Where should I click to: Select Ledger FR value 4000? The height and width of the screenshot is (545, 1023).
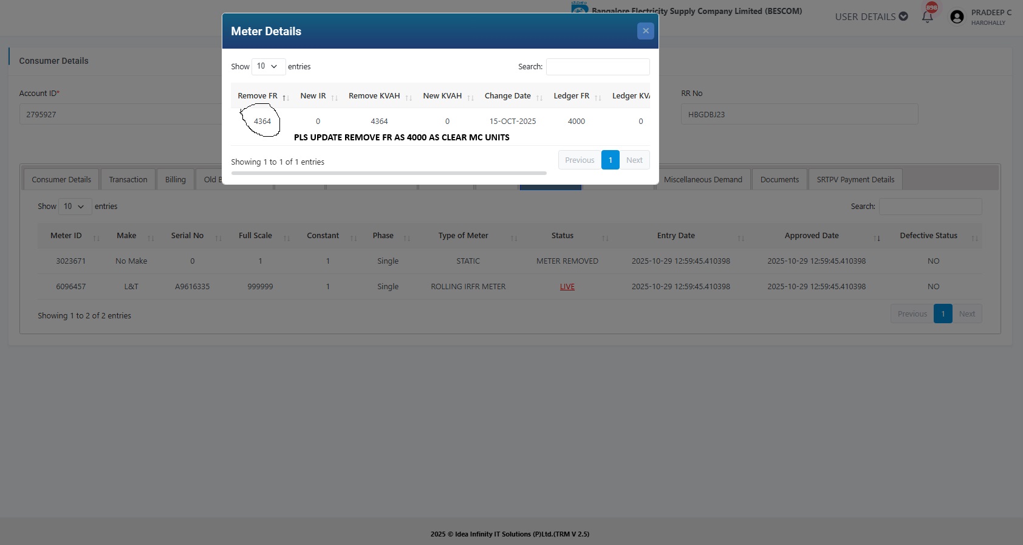click(x=577, y=122)
